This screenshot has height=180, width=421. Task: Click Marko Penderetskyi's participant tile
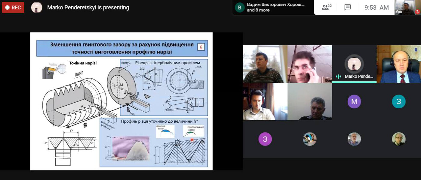click(x=354, y=64)
